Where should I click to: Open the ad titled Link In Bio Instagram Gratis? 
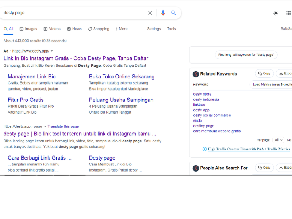(x=76, y=58)
